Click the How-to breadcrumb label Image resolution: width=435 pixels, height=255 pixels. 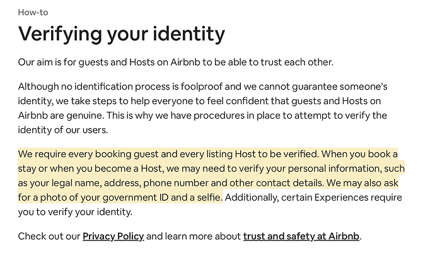point(33,12)
